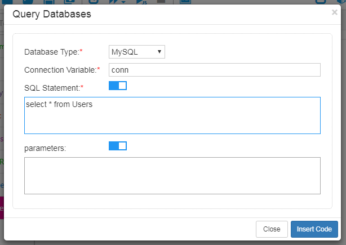Toggle the SQL Statement switch
The width and height of the screenshot is (346, 245).
(118, 86)
